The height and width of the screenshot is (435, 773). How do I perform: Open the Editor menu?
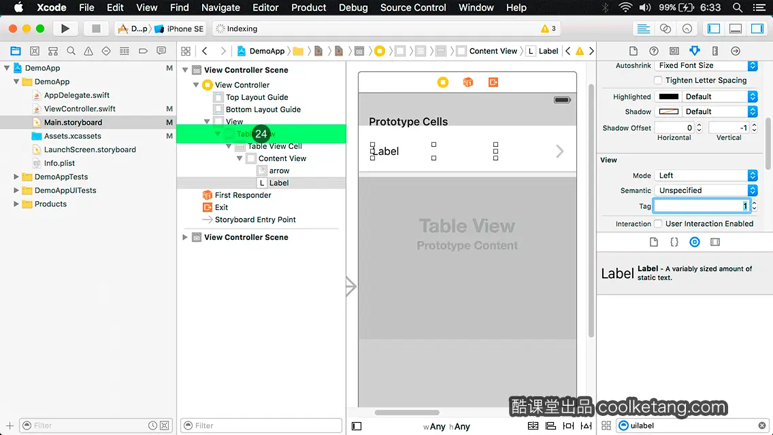point(265,7)
